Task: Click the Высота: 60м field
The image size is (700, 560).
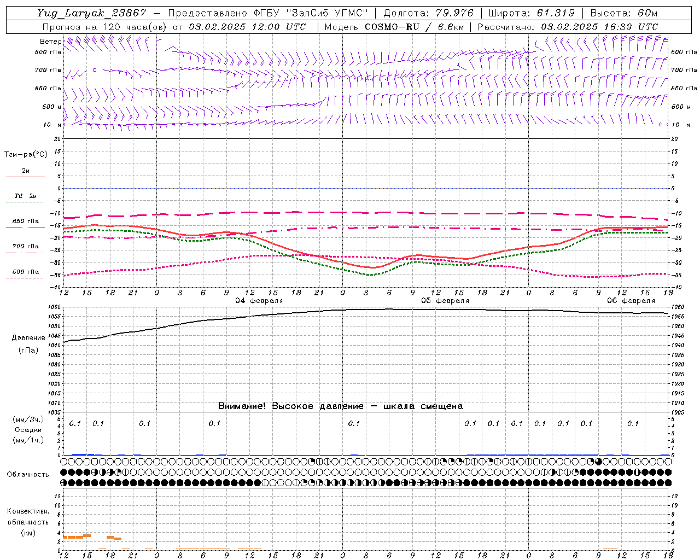Action: click(x=623, y=13)
